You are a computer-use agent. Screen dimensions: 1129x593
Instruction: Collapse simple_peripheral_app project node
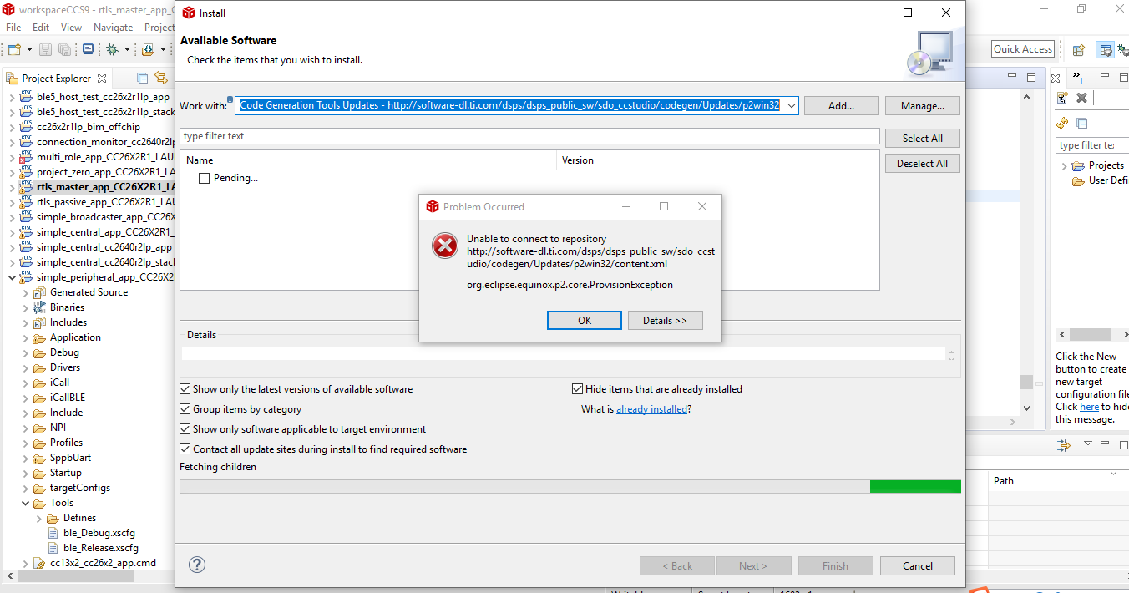point(12,277)
